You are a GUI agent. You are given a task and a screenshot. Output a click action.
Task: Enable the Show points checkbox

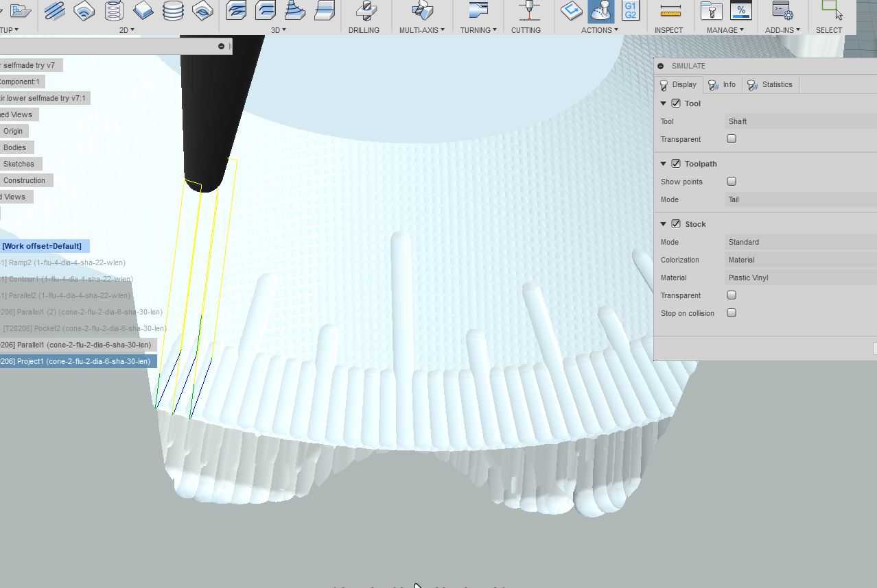732,182
